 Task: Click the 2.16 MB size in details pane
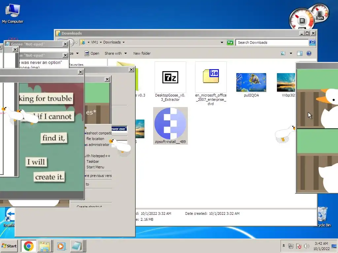[x=147, y=219]
